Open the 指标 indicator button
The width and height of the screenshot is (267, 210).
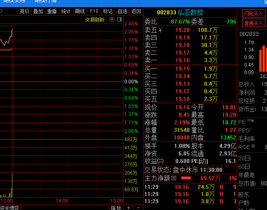[x=116, y=208]
